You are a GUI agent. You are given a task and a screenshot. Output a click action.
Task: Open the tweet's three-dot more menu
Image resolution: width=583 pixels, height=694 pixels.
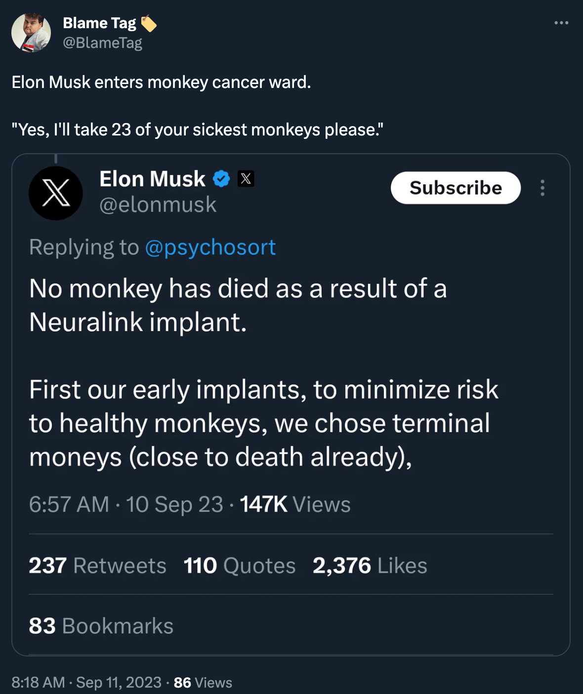point(561,23)
